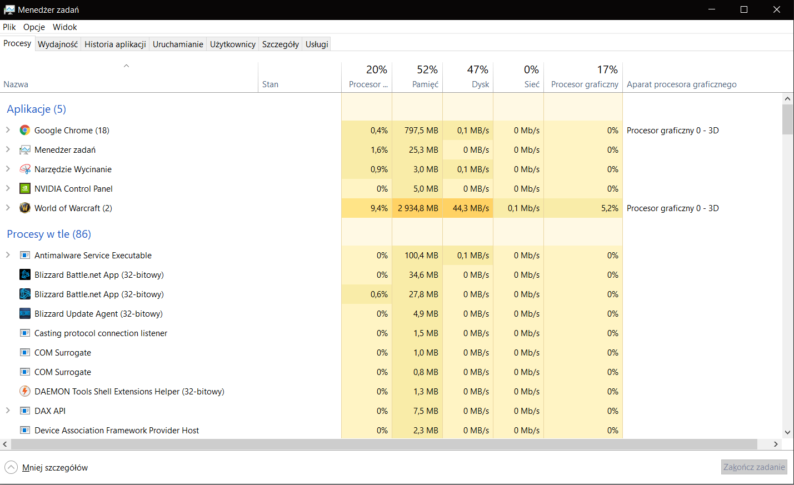The image size is (794, 485).
Task: Click the Casting protocol connection listener icon
Action: coord(24,333)
